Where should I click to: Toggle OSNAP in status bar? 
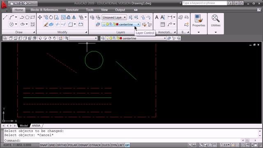click(83, 145)
